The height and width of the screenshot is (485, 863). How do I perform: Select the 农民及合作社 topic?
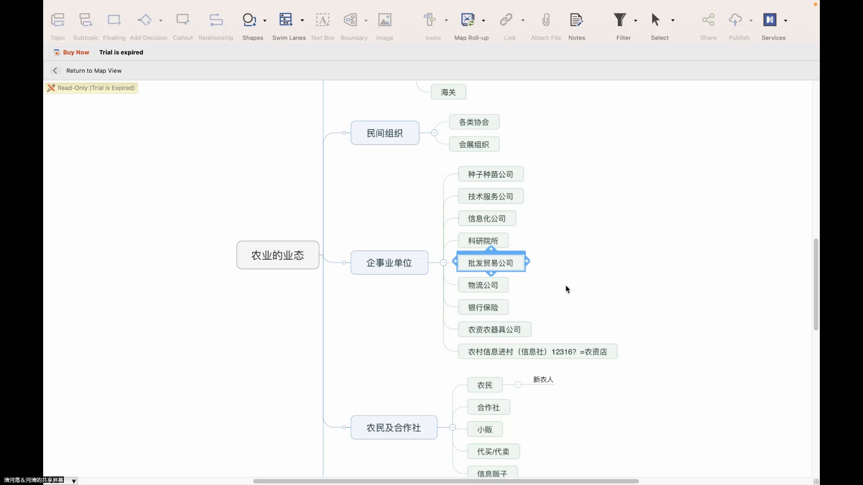394,428
